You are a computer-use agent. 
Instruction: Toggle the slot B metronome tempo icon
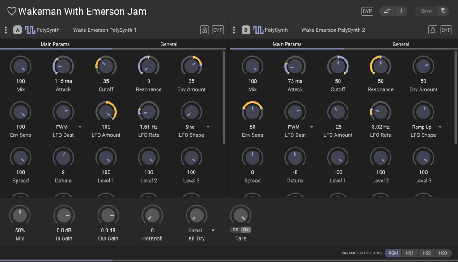[433, 30]
